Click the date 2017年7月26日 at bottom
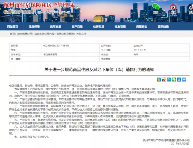The height and width of the screenshot is (148, 193). coord(180,144)
